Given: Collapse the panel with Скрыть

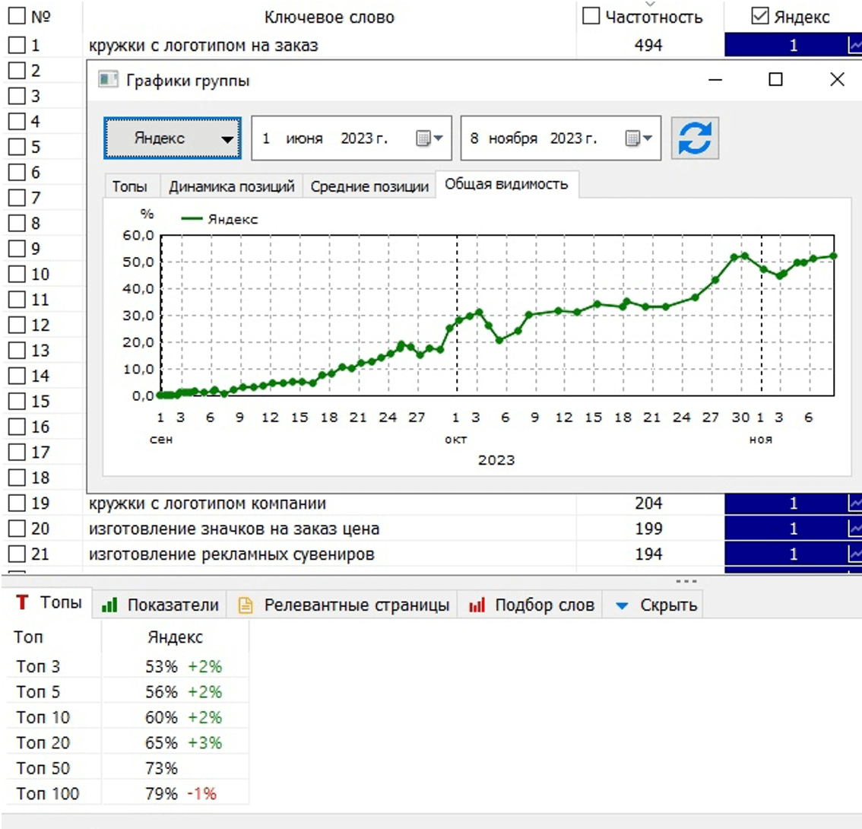Looking at the screenshot, I should [x=656, y=605].
